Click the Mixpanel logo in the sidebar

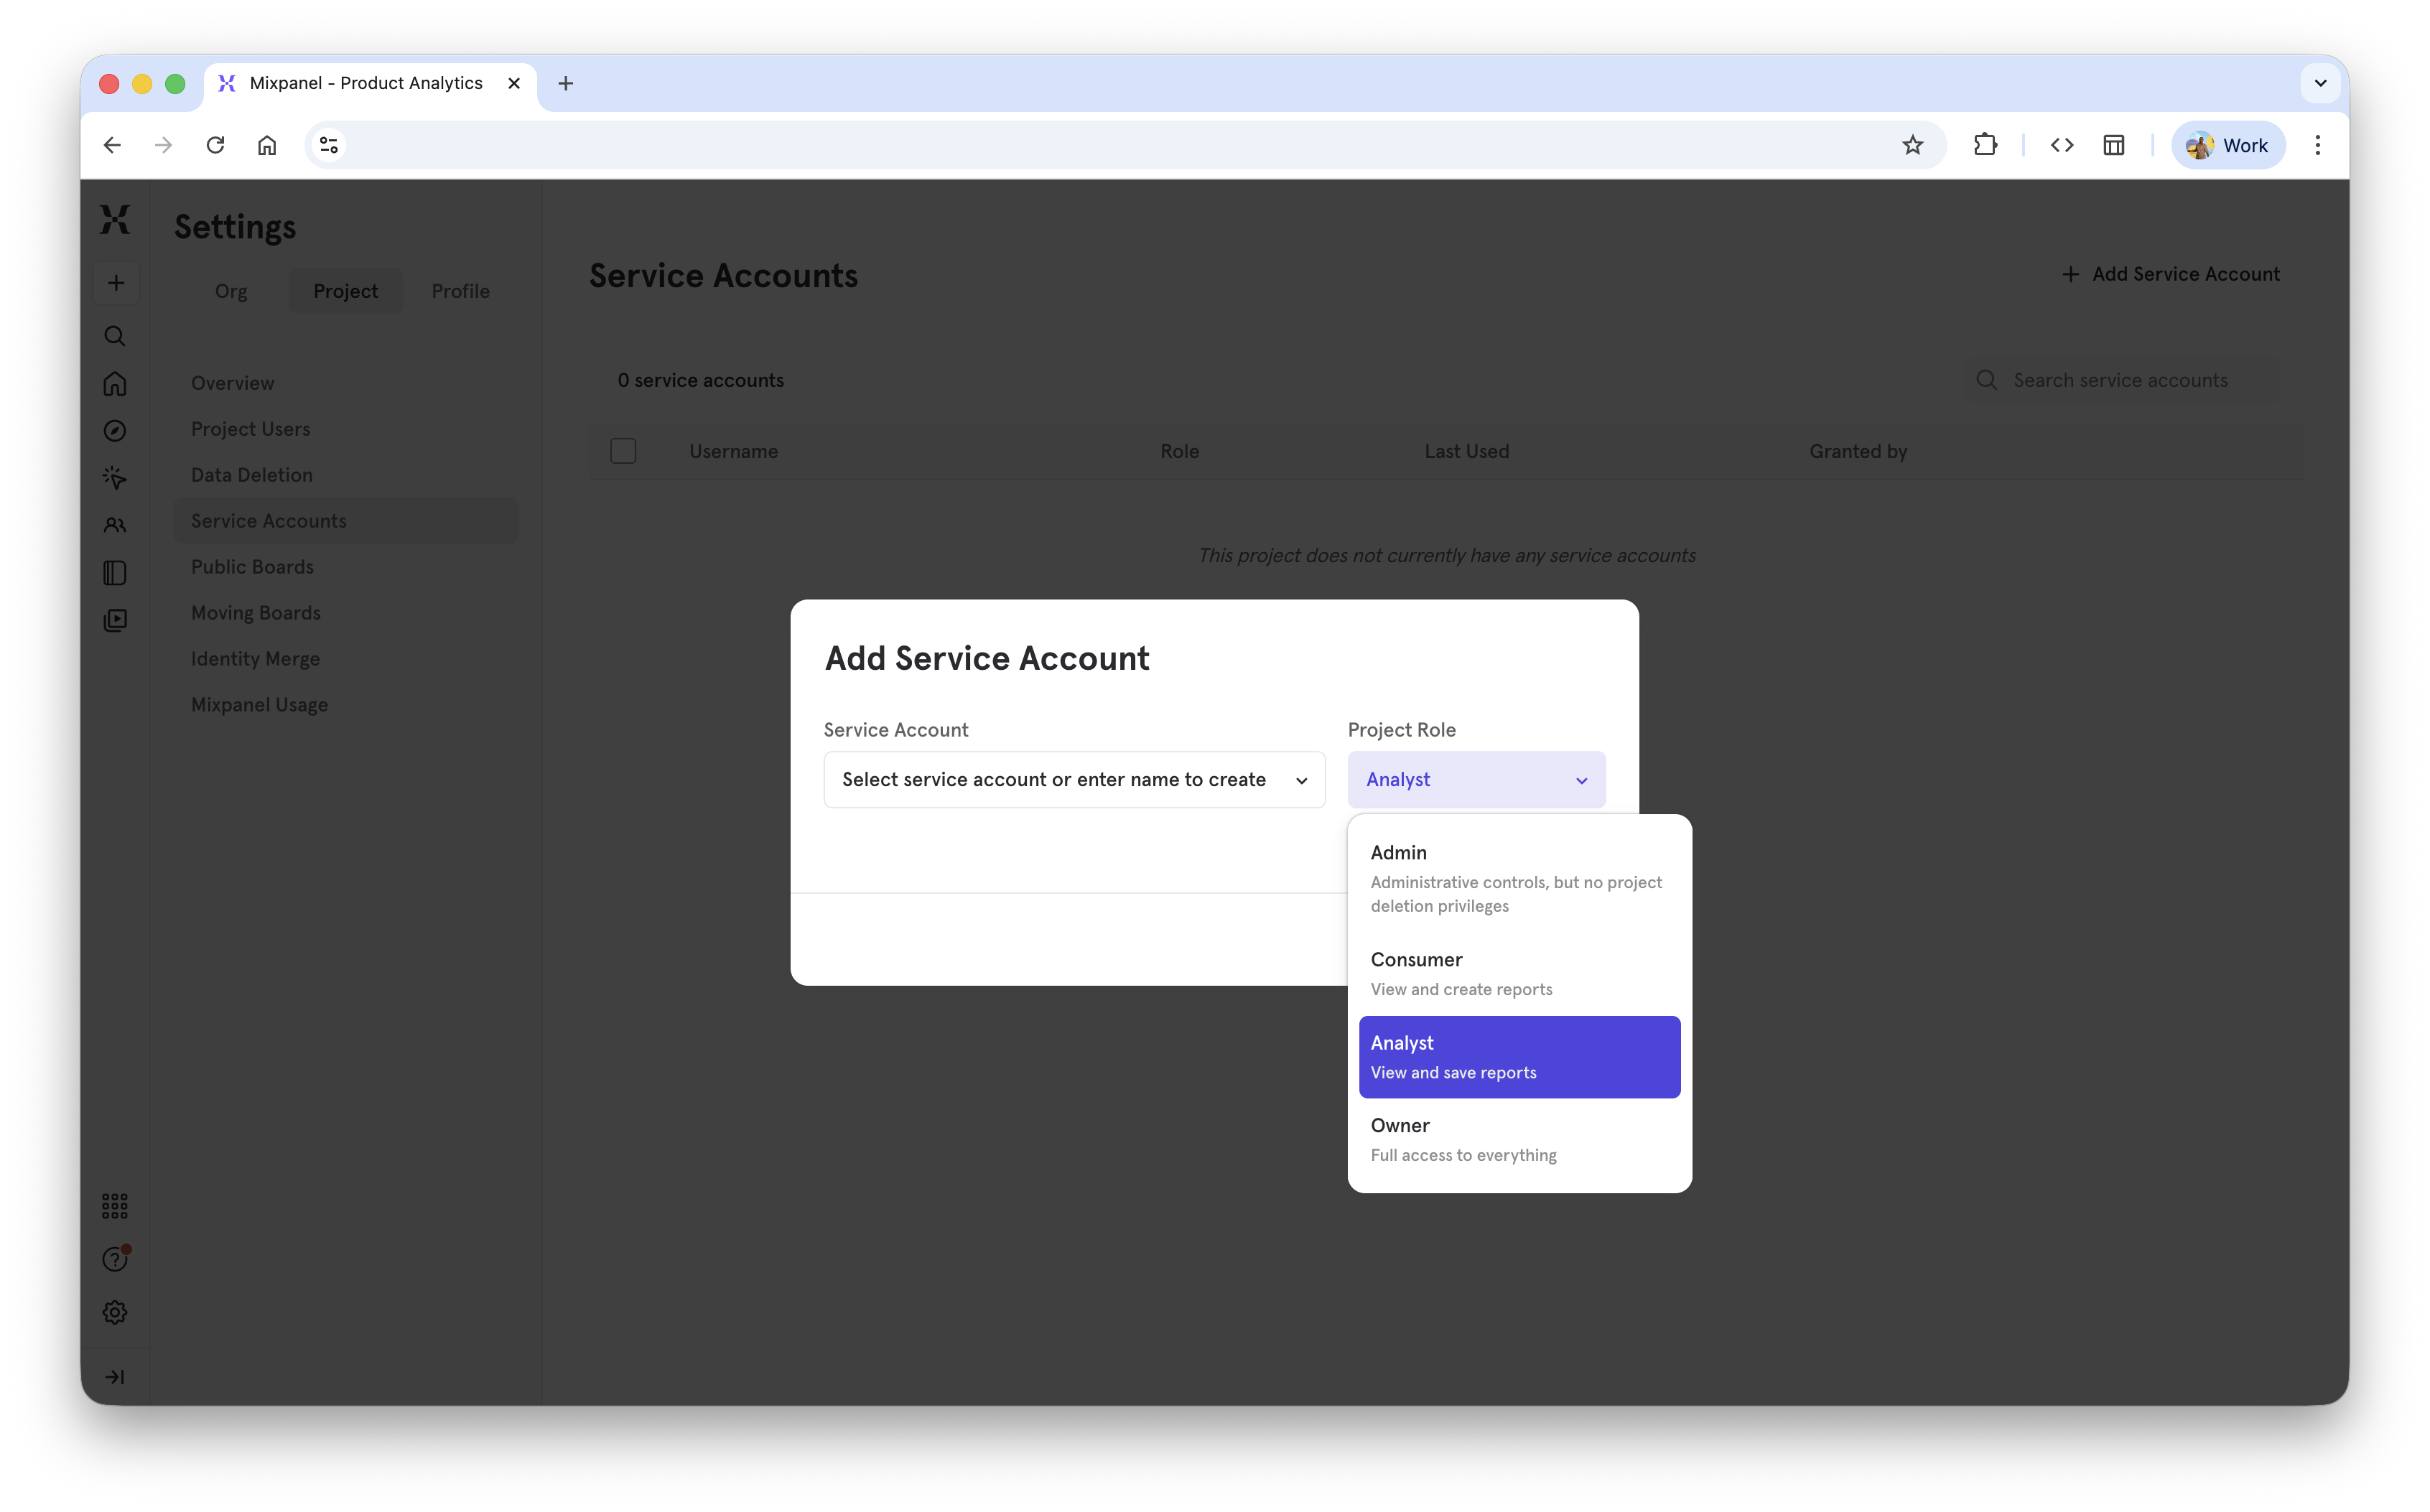115,219
